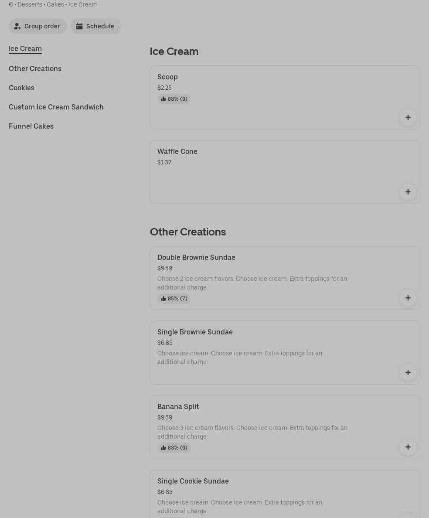Viewport: 429px width, 518px height.
Task: Click Banana Split 88% rating badge
Action: click(174, 448)
